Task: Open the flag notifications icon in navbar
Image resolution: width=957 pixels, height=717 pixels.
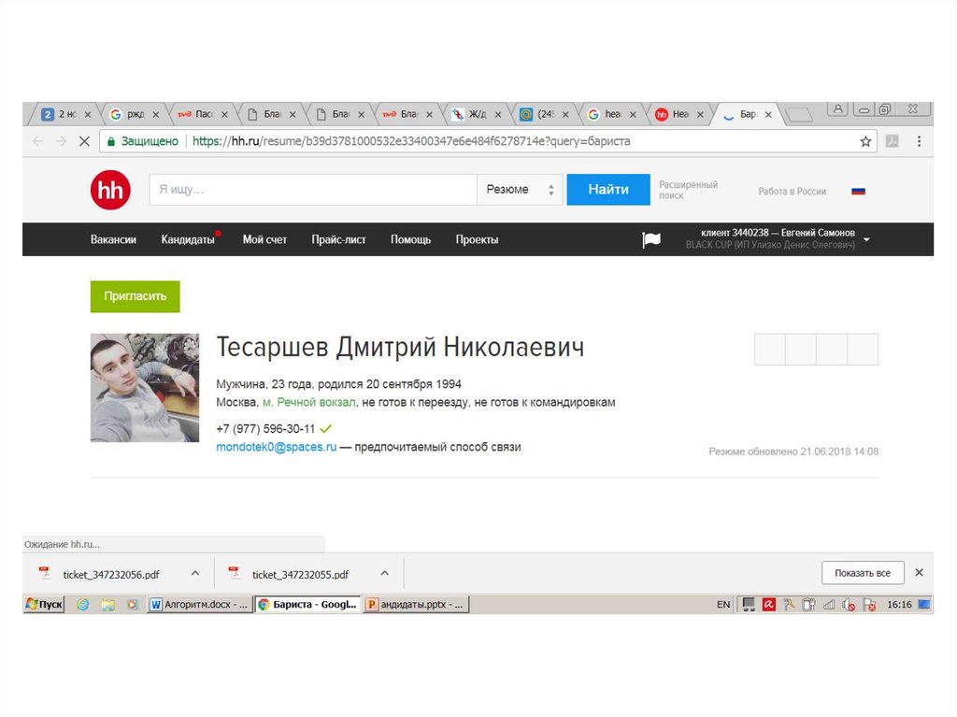Action: pos(651,239)
